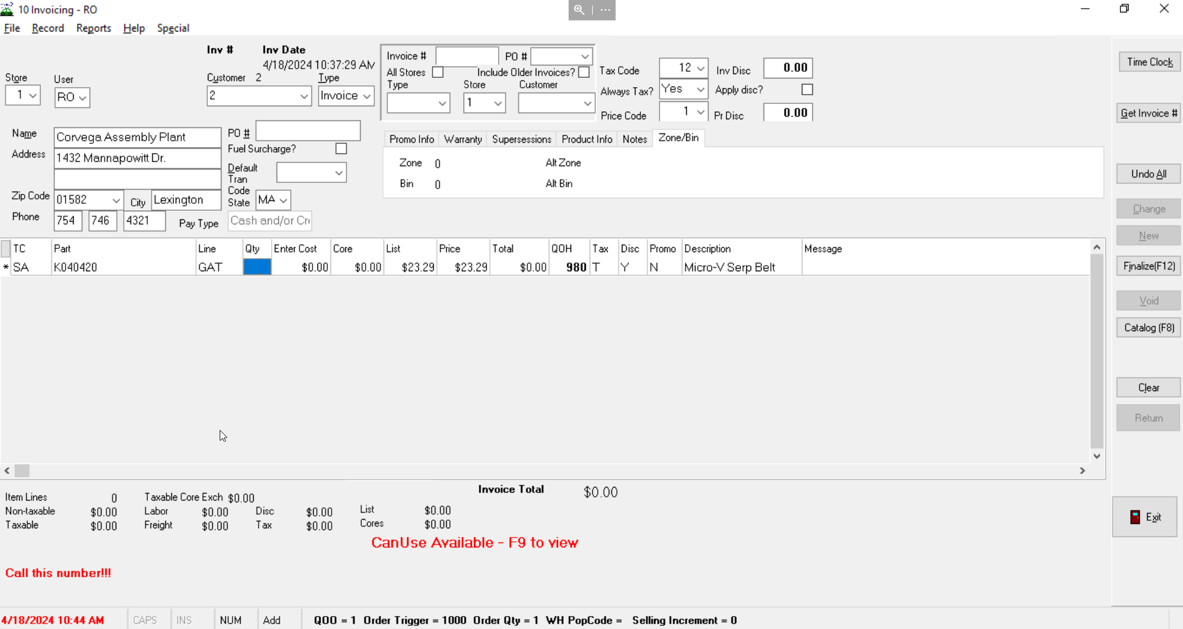Viewport: 1183px width, 629px height.
Task: Click the zoom magnifier icon in title bar
Action: [579, 10]
